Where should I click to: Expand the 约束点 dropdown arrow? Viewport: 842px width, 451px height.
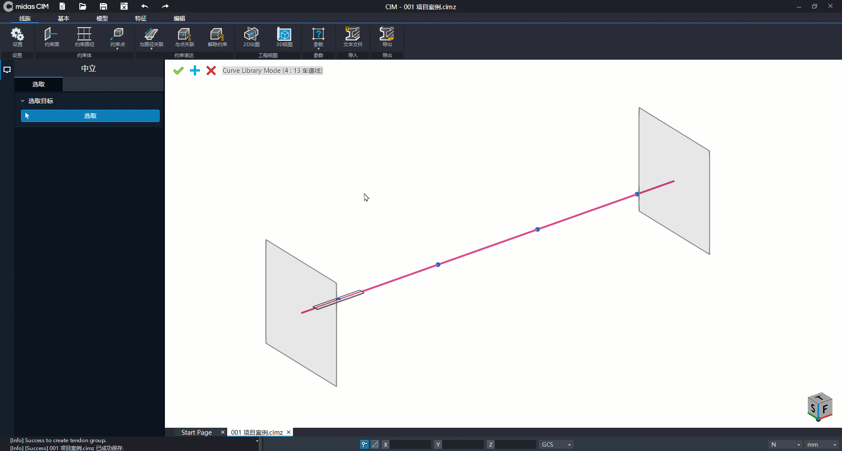pyautogui.click(x=118, y=49)
